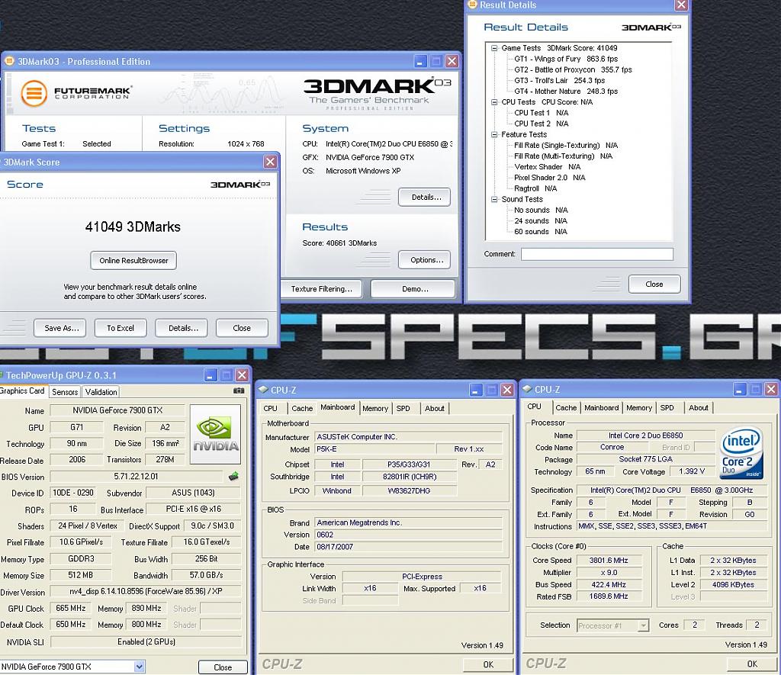Switch to Memory tab in the processor CPU-Z window
This screenshot has height=675, width=781.
pyautogui.click(x=639, y=408)
